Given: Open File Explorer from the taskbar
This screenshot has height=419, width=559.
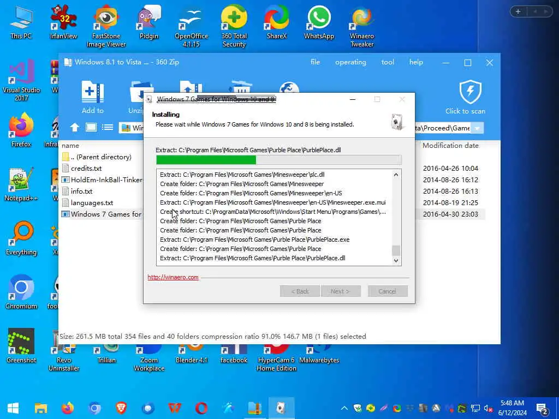Looking at the screenshot, I should coord(41,408).
